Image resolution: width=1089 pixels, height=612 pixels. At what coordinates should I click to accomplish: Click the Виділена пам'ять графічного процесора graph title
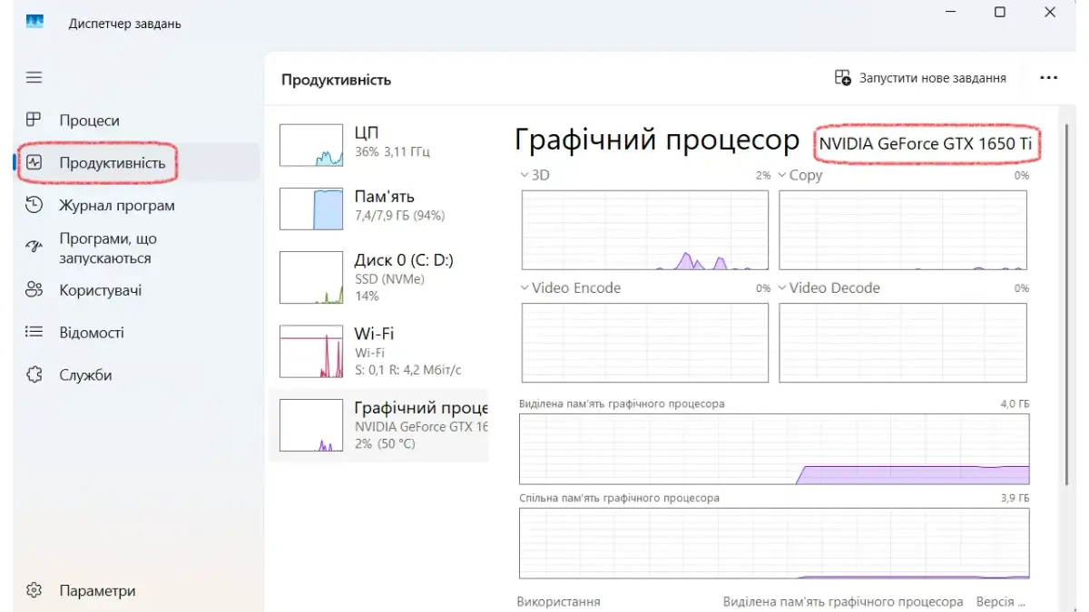click(622, 403)
